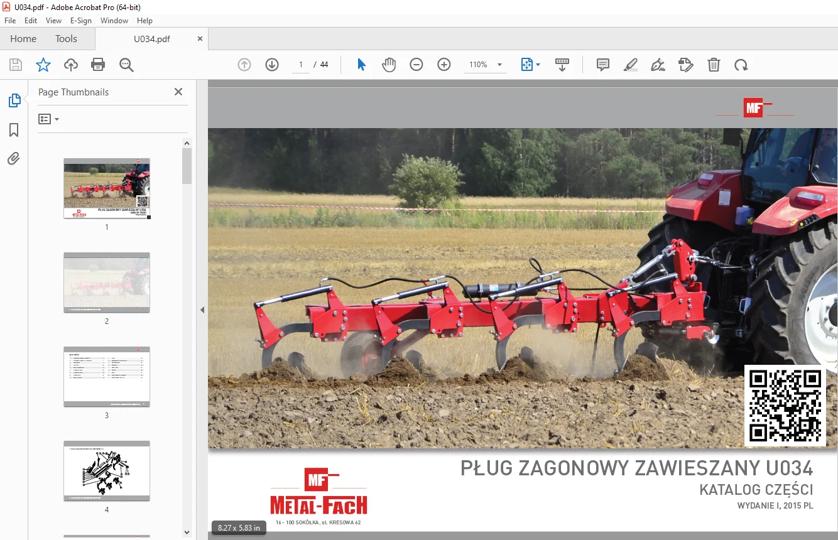Choose the Selection arrow tool

361,65
